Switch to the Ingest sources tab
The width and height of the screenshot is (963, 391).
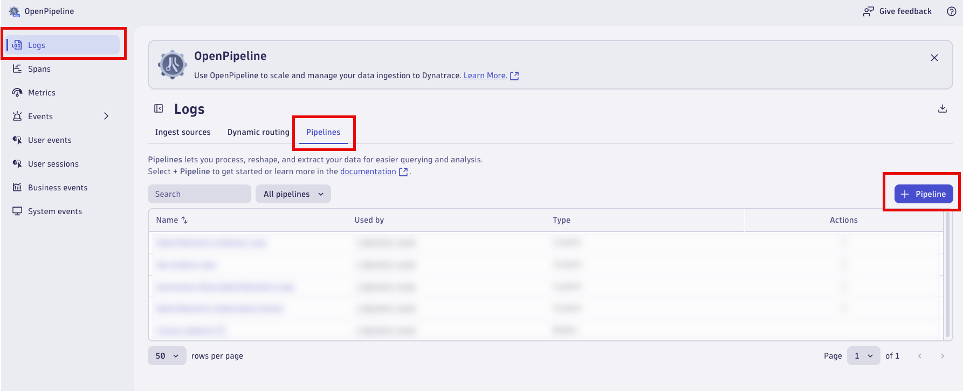pos(183,132)
